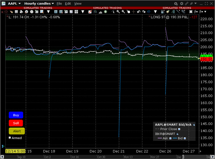Select the line pointer tool

click(113, 12)
